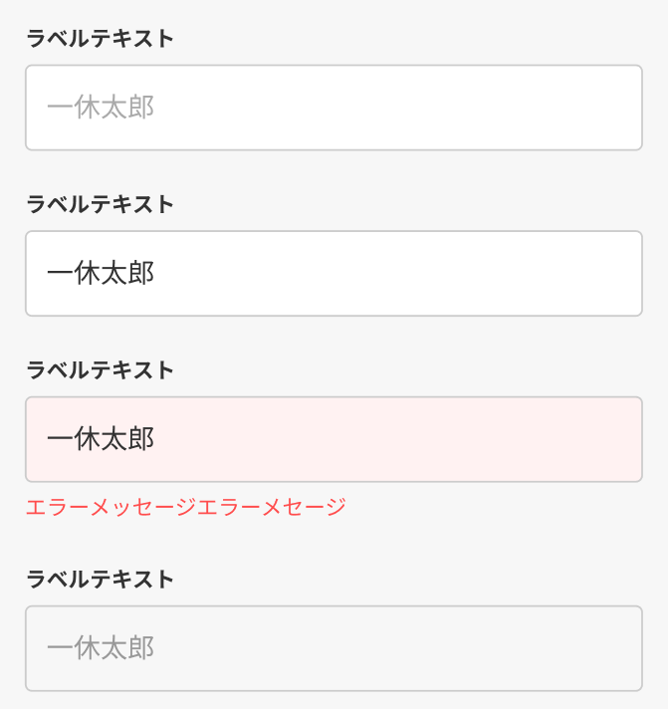Click blank space inside the second white field
668x709 pixels.
398,274
